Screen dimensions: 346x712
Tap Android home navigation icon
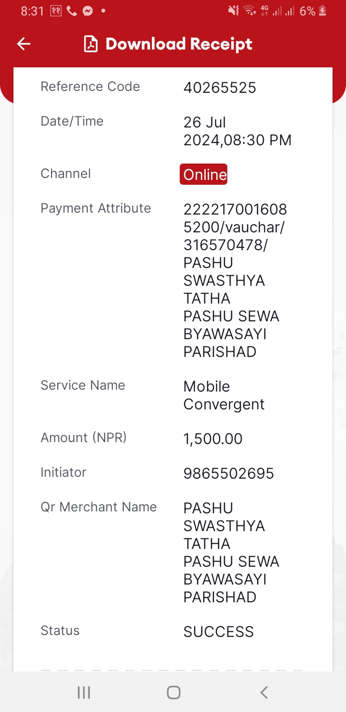point(173,692)
